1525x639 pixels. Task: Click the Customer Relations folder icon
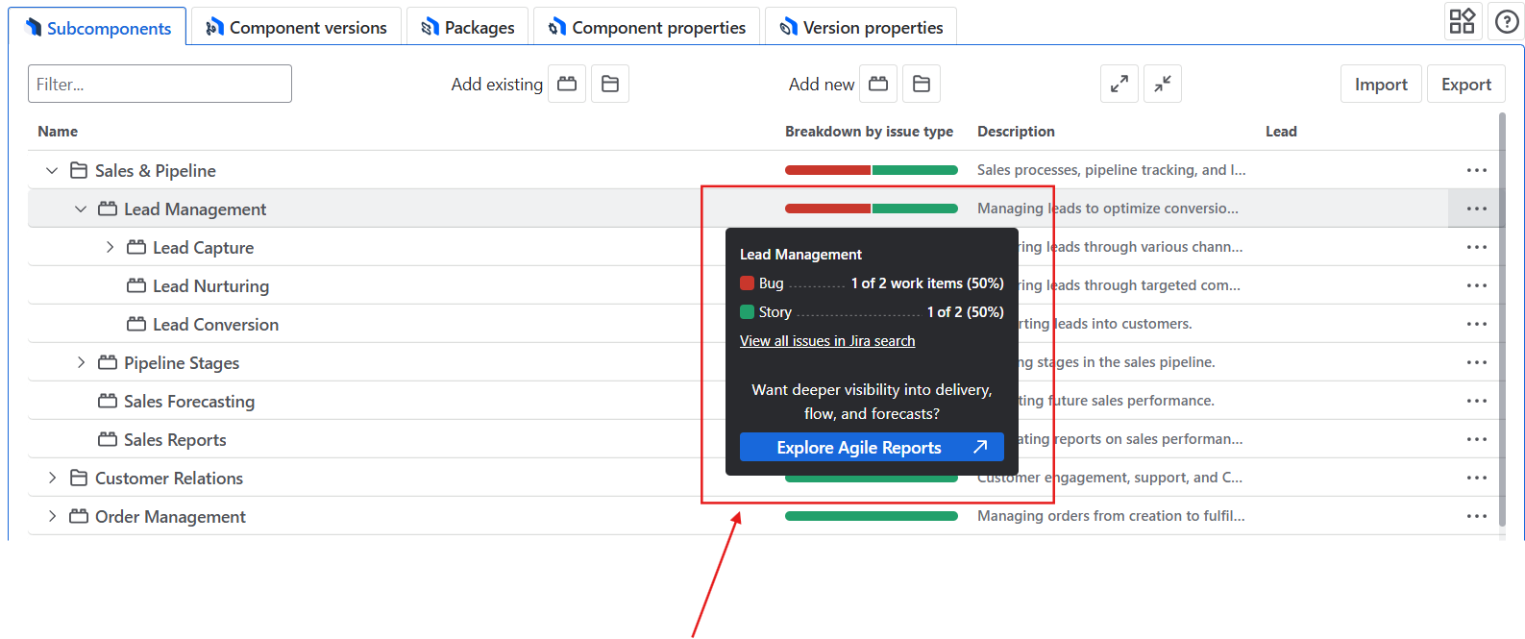coord(79,478)
